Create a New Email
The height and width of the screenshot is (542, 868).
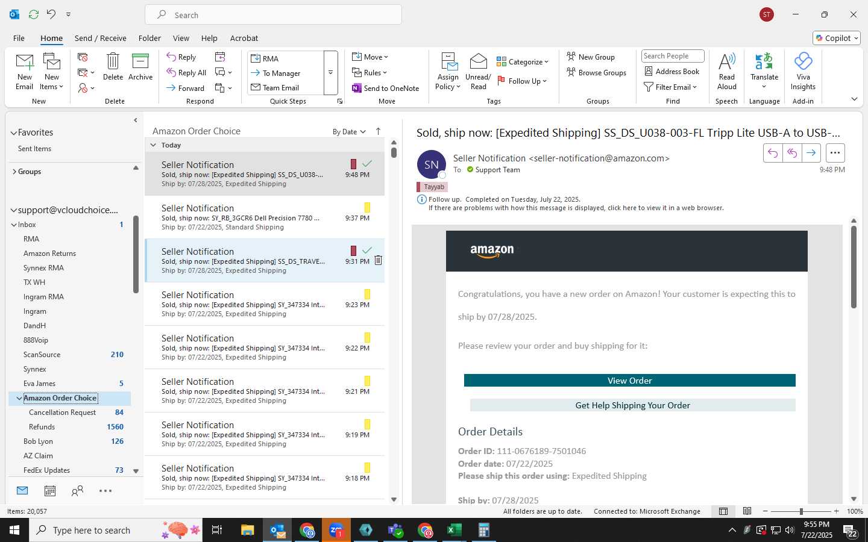click(25, 72)
